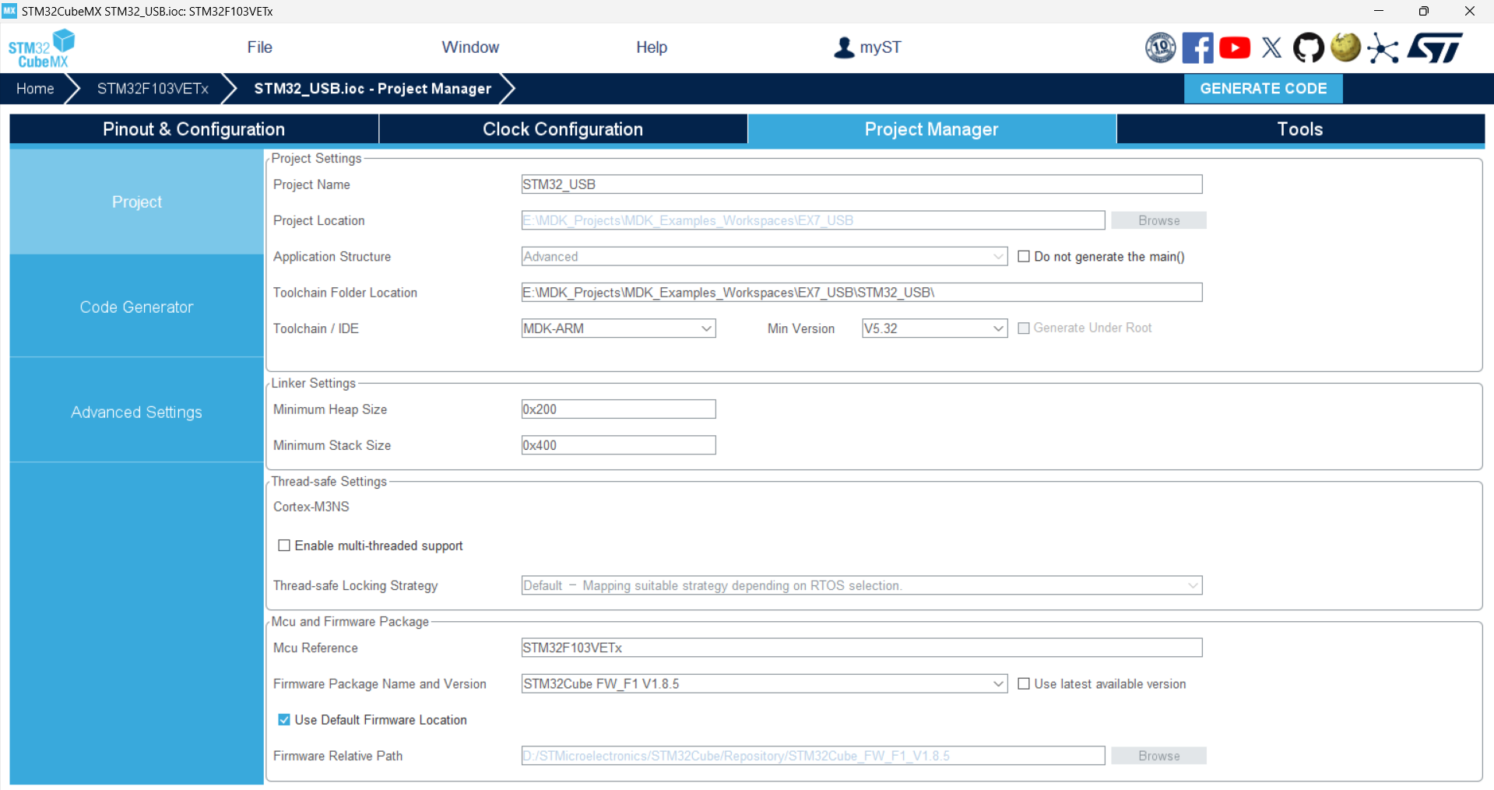Screen dimensions: 1494x790
Task: Click the myST user profile icon
Action: point(844,47)
